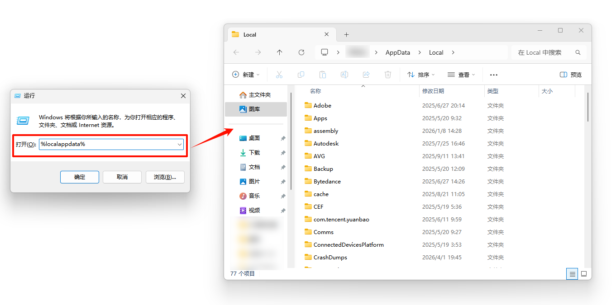Image resolution: width=616 pixels, height=305 pixels.
Task: Select 下载 in the sidebar
Action: [254, 153]
